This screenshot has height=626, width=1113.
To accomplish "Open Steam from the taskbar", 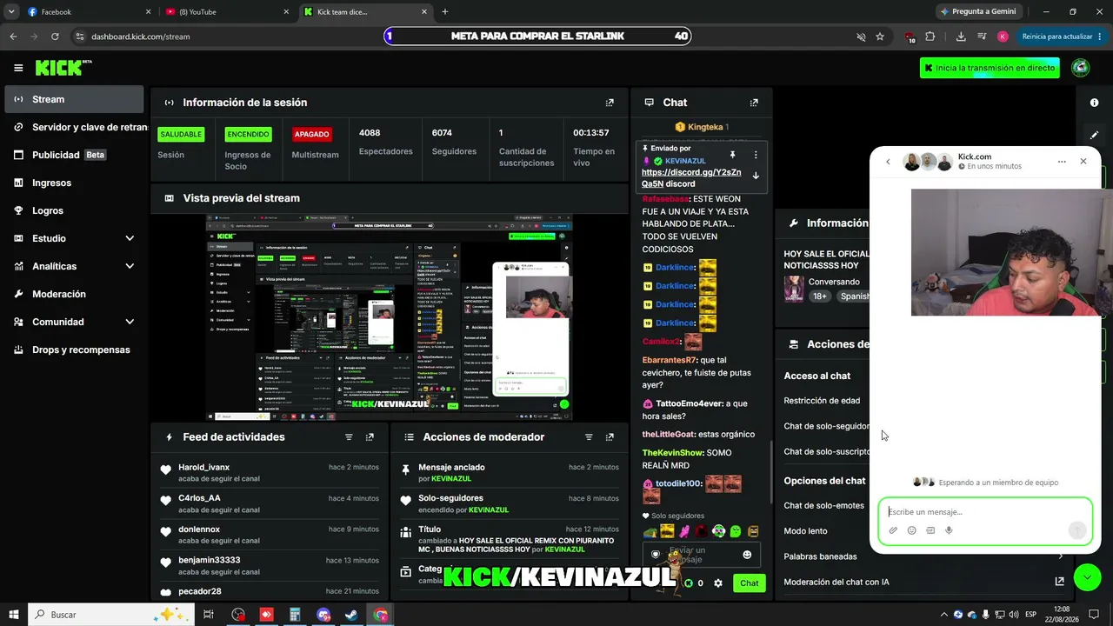I will coord(352,615).
